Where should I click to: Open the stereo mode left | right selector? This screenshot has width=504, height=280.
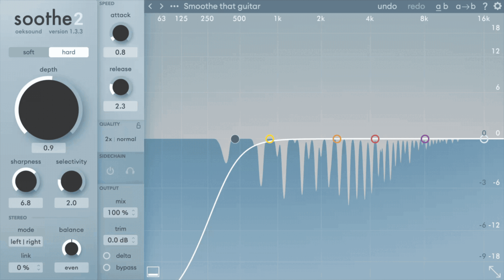(26, 242)
